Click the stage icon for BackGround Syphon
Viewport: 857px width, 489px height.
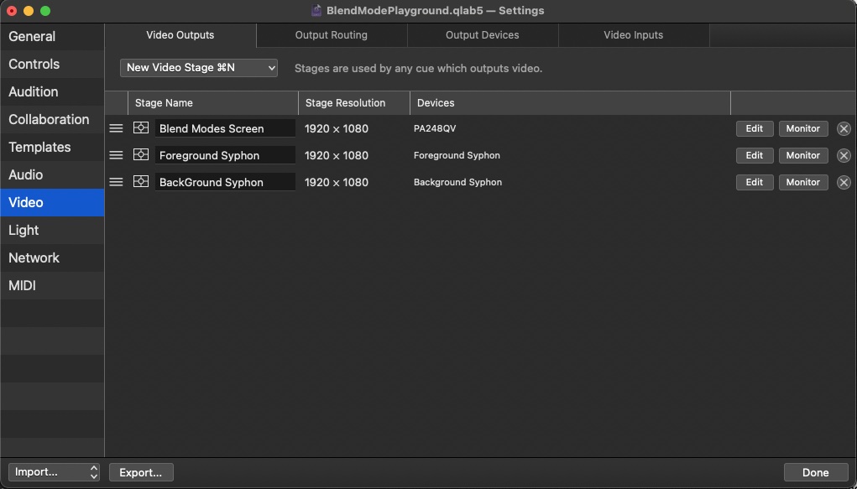tap(141, 182)
